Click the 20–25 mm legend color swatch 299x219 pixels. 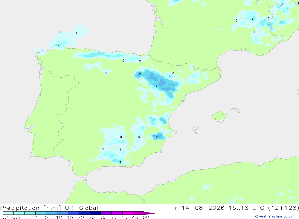tap(84, 213)
